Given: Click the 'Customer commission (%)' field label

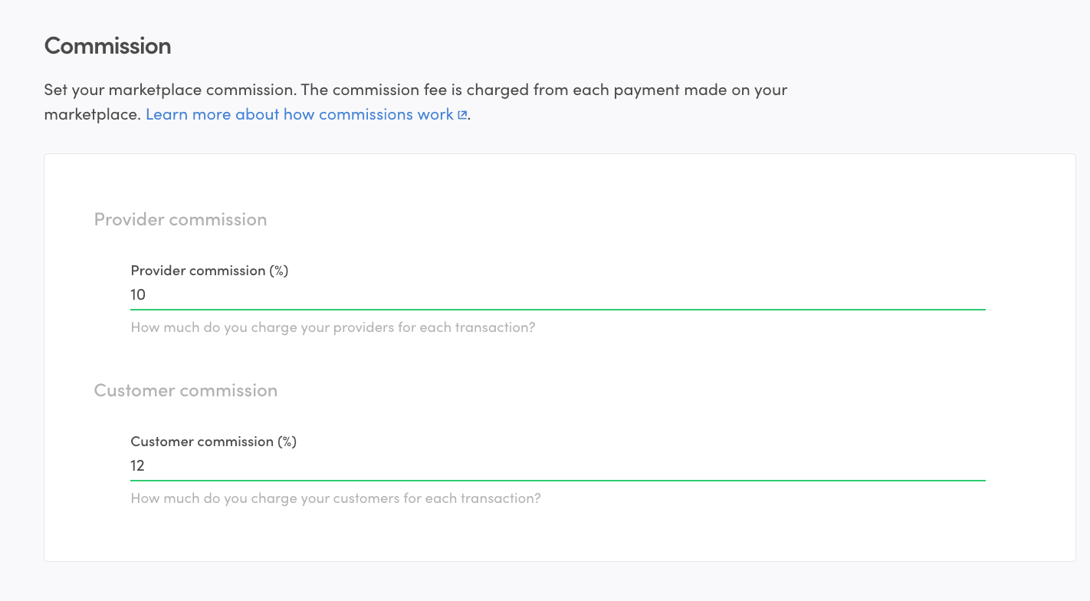Looking at the screenshot, I should pyautogui.click(x=213, y=442).
